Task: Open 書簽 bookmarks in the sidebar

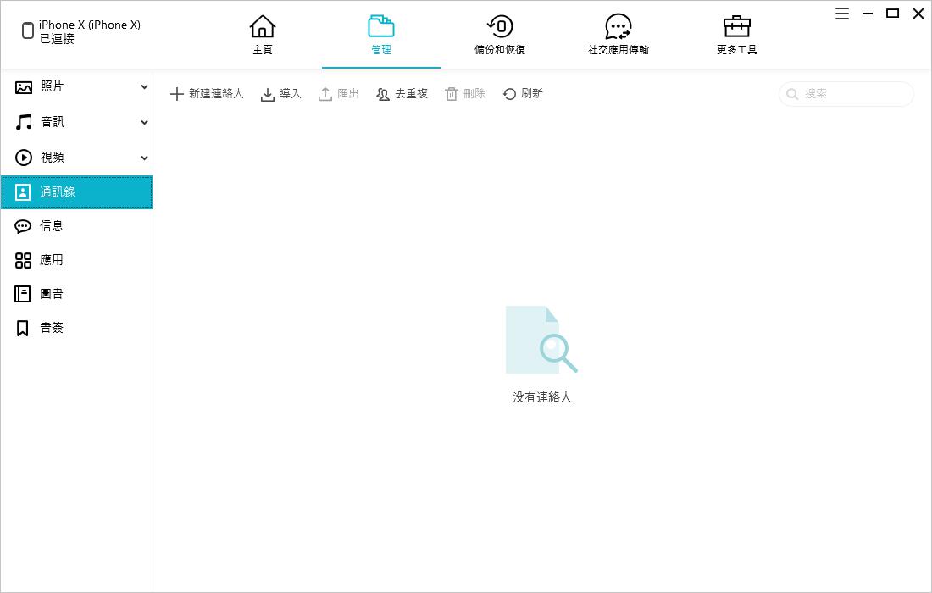Action: click(x=76, y=327)
